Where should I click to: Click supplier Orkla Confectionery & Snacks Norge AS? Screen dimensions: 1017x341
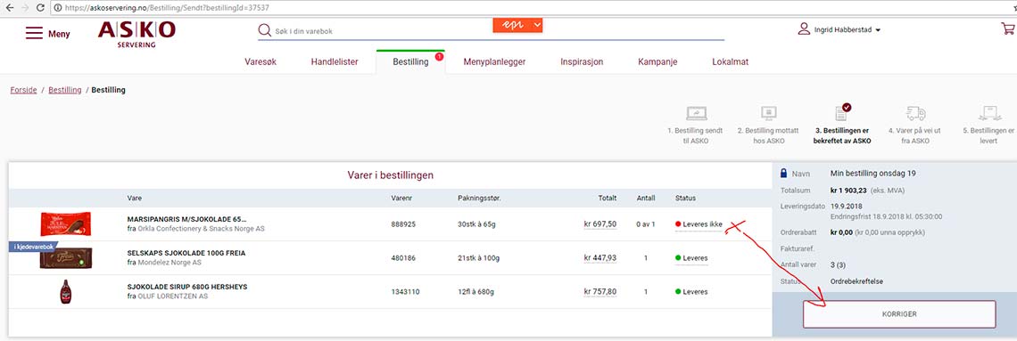[201, 229]
